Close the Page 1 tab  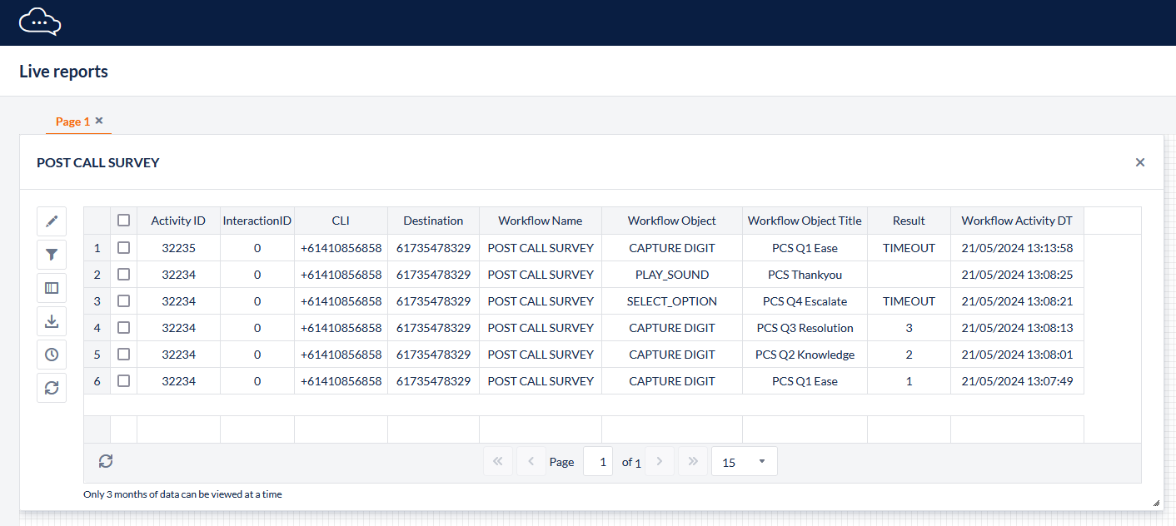point(99,121)
